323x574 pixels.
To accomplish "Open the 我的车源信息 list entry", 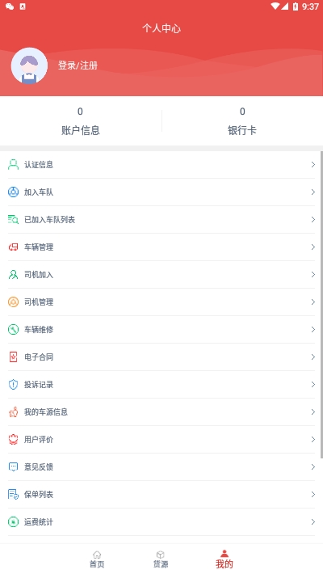I will point(161,412).
